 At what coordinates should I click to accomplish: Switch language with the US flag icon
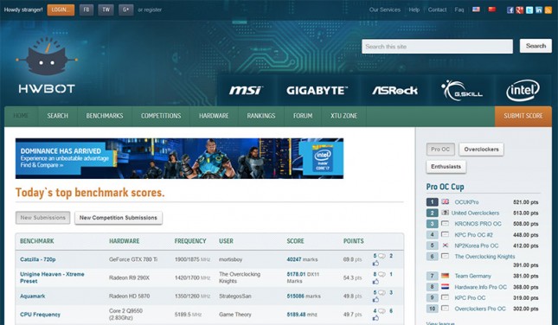click(x=476, y=10)
